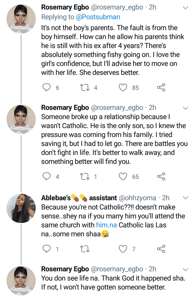Reply to the tweet about not being Catholic

pyautogui.click(x=47, y=177)
